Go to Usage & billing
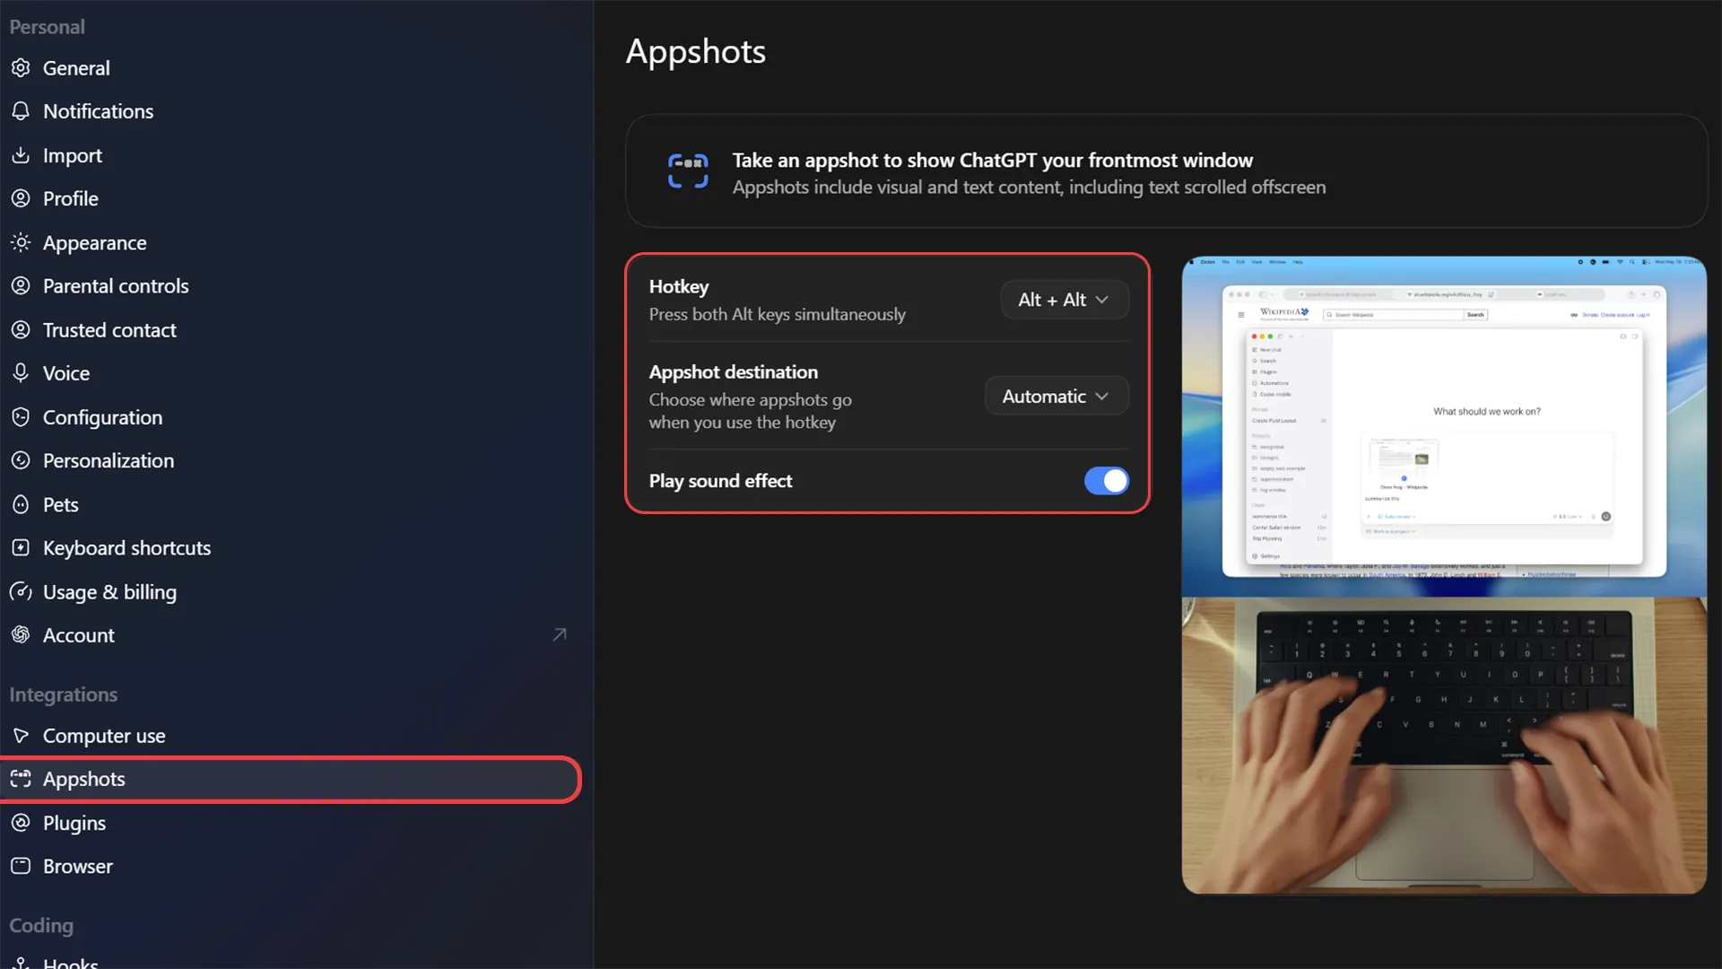The image size is (1722, 969). pyautogui.click(x=291, y=592)
